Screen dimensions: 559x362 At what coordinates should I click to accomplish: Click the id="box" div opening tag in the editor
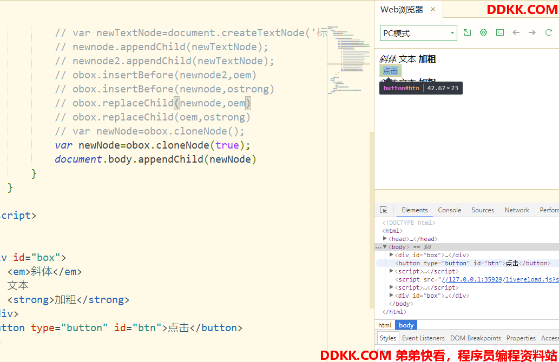tap(33, 257)
